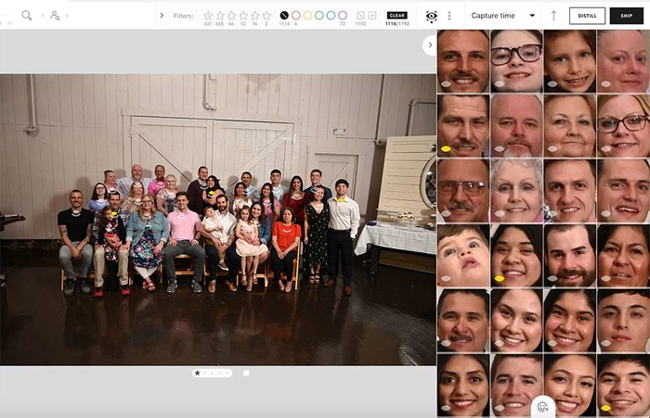Screen dimensions: 650x418
Task: Reverse sort order with the up arrow
Action: click(554, 16)
